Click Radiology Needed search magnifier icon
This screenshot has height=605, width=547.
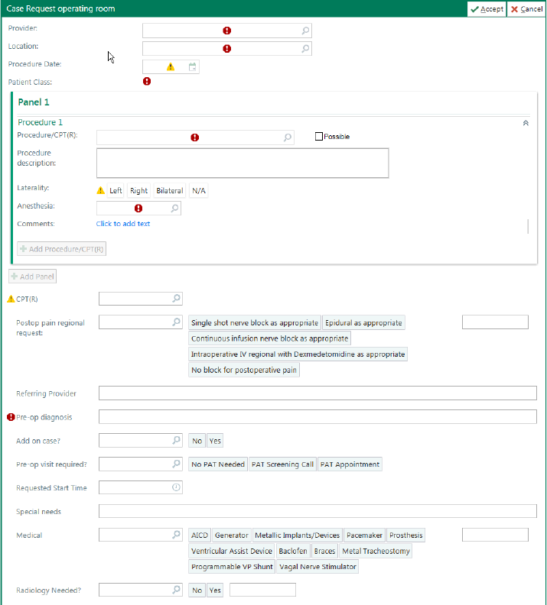point(176,590)
